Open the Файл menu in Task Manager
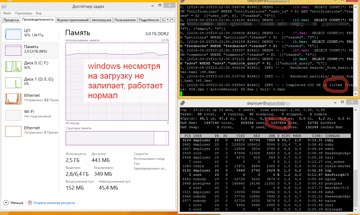 click(7, 13)
